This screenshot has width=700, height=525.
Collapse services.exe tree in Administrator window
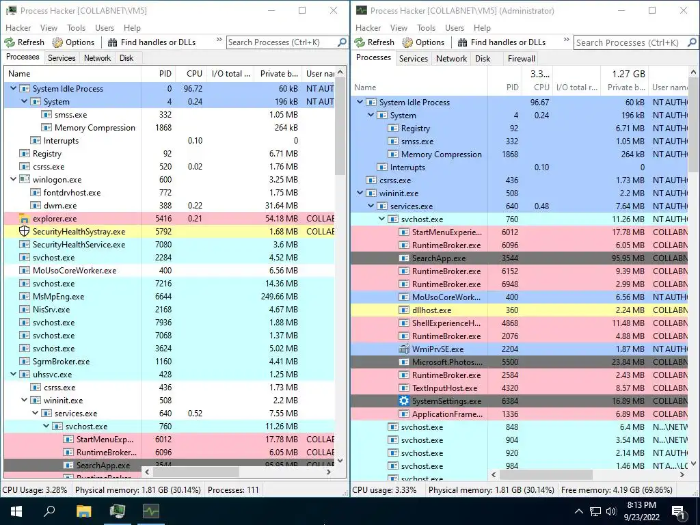[371, 206]
